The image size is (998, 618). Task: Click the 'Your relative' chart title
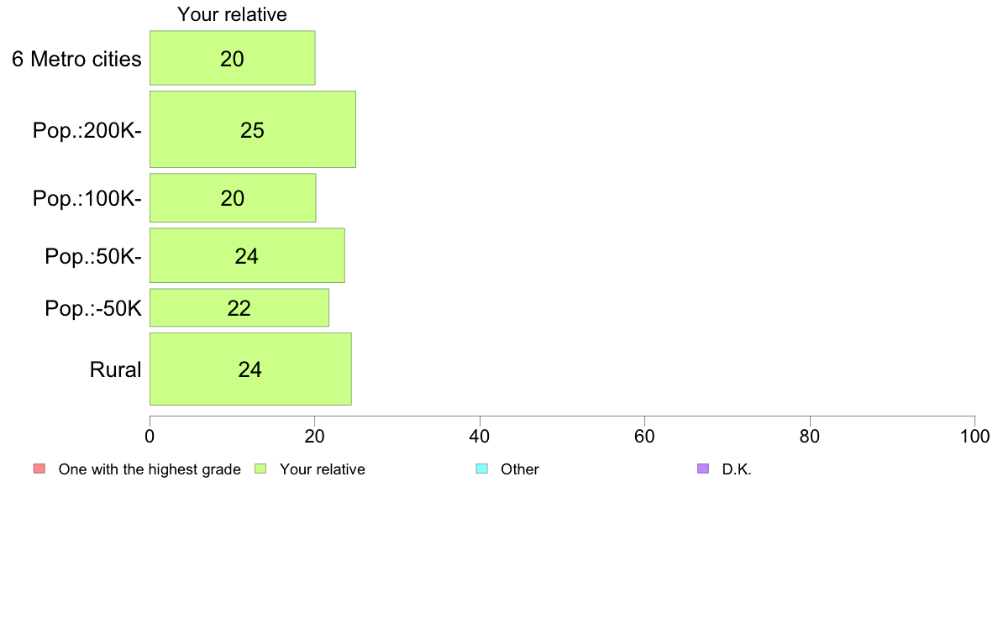233,14
